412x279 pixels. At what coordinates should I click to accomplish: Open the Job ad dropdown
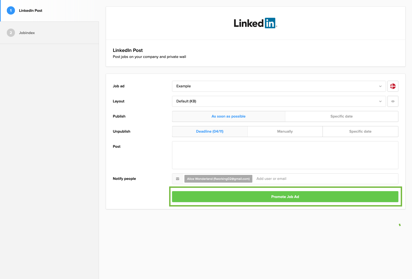click(x=279, y=86)
